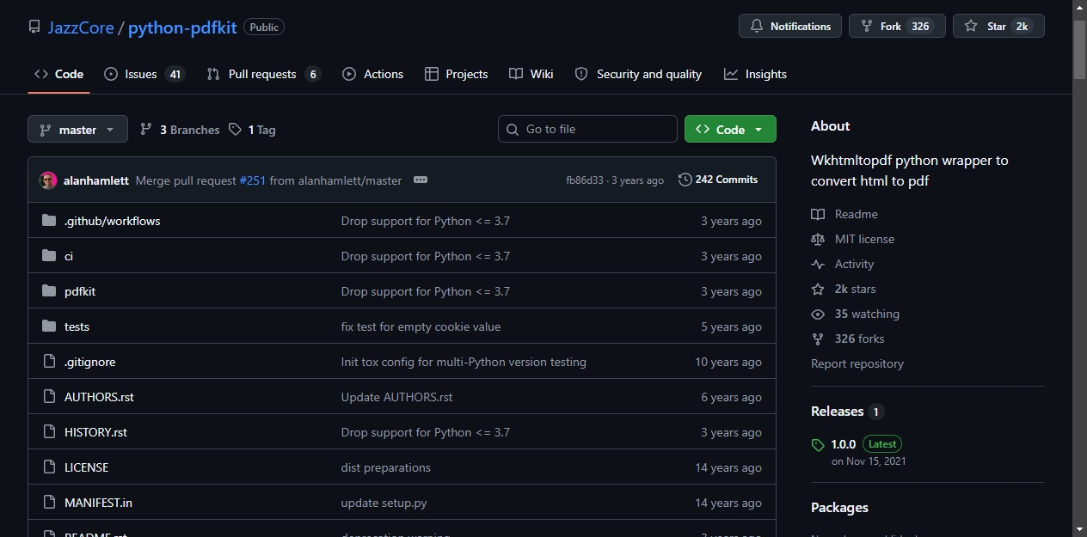Click the .gitignore file icon
The height and width of the screenshot is (537, 1087).
[49, 362]
